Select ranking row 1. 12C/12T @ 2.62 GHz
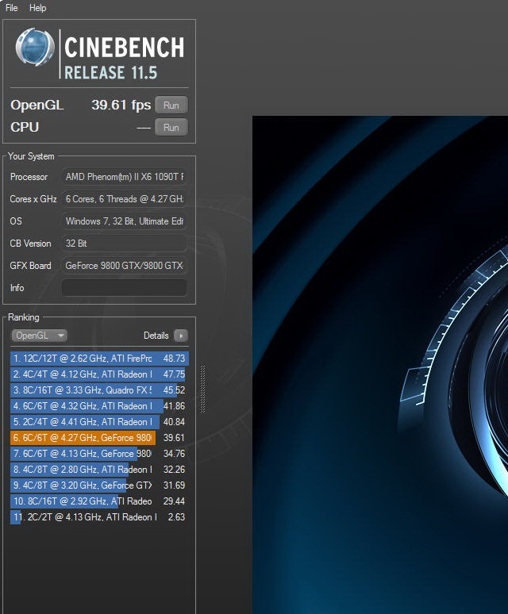The width and height of the screenshot is (508, 614). click(x=99, y=359)
